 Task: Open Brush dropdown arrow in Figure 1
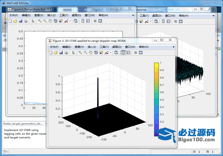pyautogui.click(x=70, y=21)
